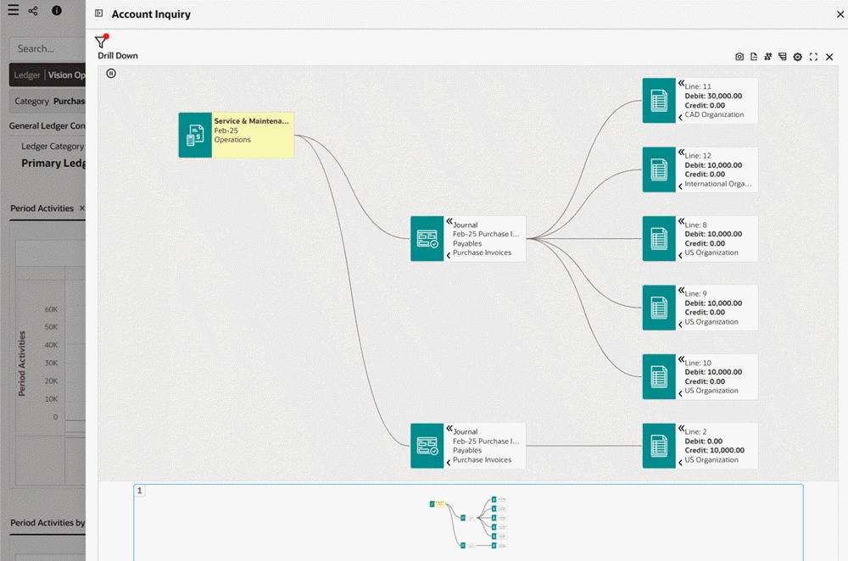Click Purchase Invoices on the lower journal
The width and height of the screenshot is (848, 561).
click(x=482, y=460)
